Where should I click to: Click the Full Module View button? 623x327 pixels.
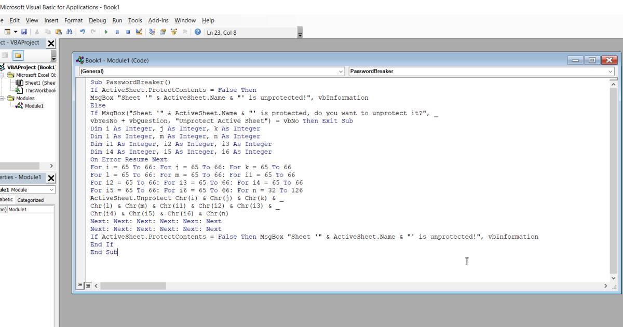(88, 286)
